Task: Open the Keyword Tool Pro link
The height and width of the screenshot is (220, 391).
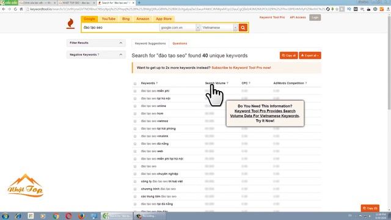Action: pyautogui.click(x=272, y=18)
